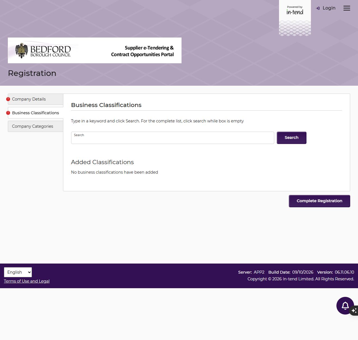The width and height of the screenshot is (358, 340).
Task: Click the Build Date 09/10/2026 text
Action: 291,272
